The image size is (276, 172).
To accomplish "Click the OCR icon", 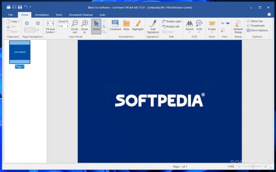I will tap(199, 23).
